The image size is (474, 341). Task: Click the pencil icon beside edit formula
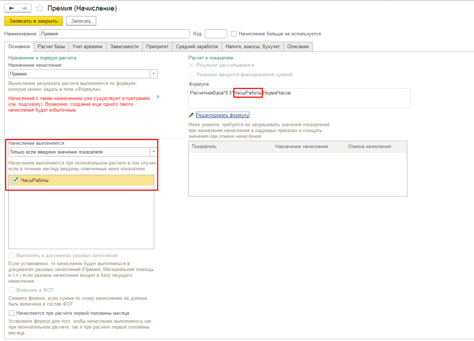191,115
